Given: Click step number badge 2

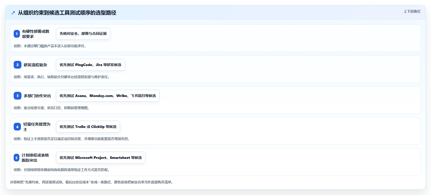Looking at the screenshot, I should 18,65.
